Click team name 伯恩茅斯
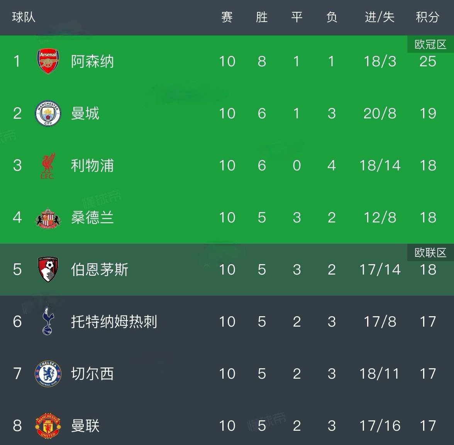 pos(100,270)
